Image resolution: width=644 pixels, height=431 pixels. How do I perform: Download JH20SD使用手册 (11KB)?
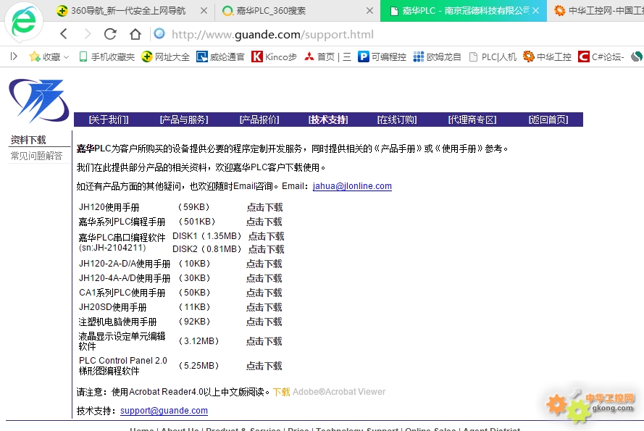264,307
